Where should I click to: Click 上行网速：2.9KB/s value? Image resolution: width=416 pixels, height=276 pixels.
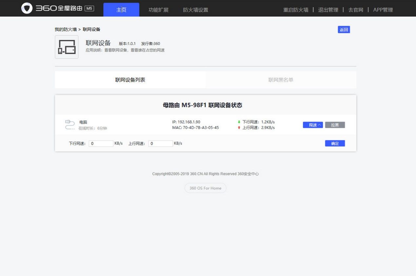tap(259, 128)
